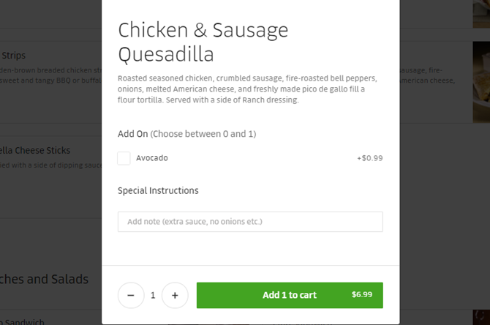Check the Avocado add-on checkbox
The height and width of the screenshot is (325, 490).
(124, 158)
